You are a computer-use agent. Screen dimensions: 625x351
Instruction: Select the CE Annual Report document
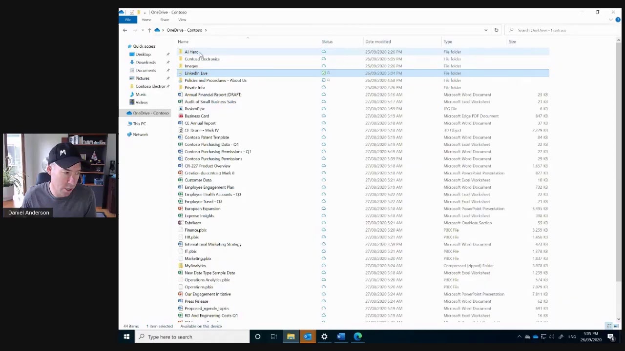click(x=200, y=123)
